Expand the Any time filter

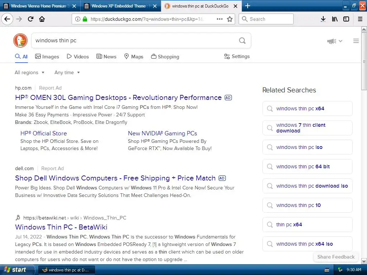point(67,72)
